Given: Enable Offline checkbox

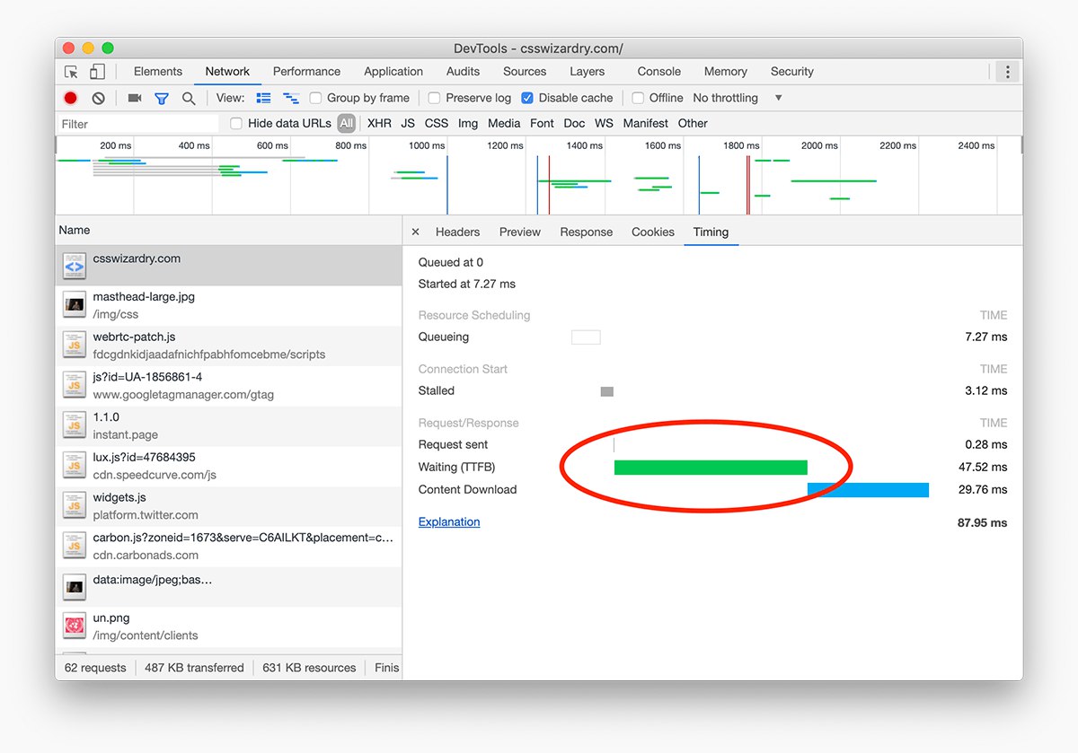Looking at the screenshot, I should pos(638,98).
